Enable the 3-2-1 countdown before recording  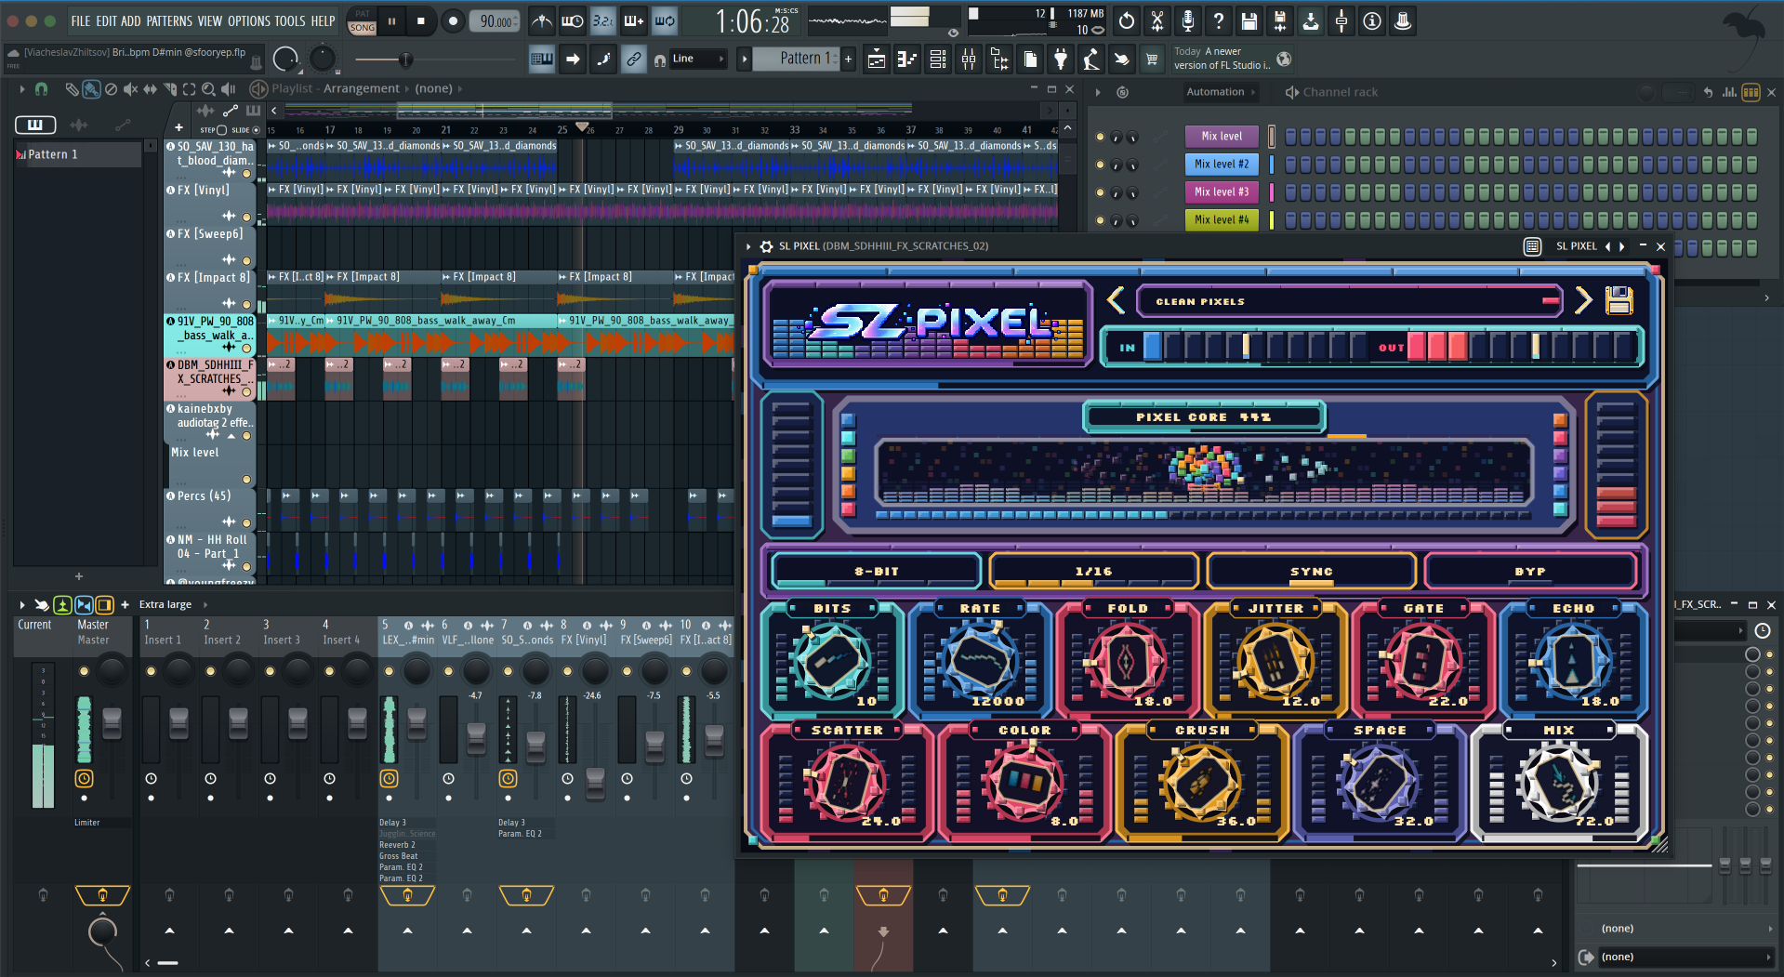[x=603, y=20]
